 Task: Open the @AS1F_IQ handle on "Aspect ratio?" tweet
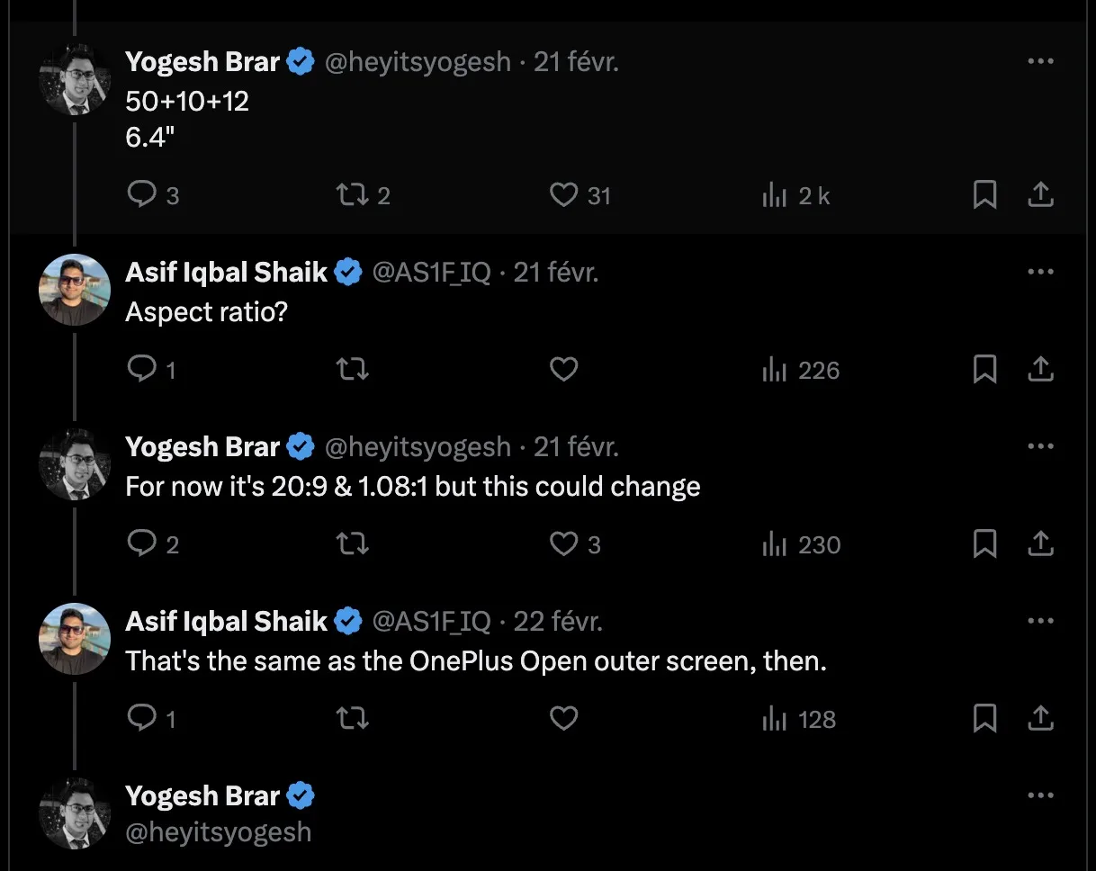(431, 272)
